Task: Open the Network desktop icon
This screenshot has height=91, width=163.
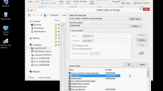Action: click(6, 3)
